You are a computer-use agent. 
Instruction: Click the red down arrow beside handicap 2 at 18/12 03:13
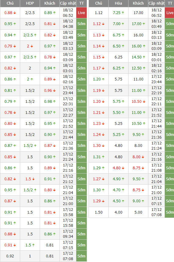coord(32,46)
